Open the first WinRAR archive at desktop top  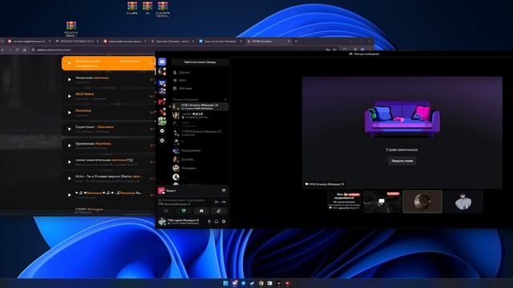pyautogui.click(x=132, y=9)
